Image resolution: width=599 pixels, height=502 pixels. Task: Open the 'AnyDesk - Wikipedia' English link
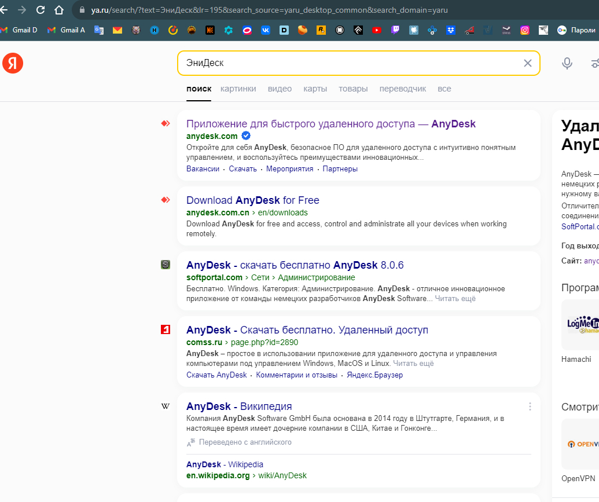(225, 464)
